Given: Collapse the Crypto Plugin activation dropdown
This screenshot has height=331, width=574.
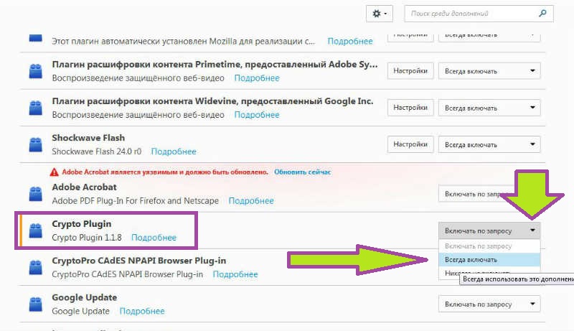Looking at the screenshot, I should (489, 230).
